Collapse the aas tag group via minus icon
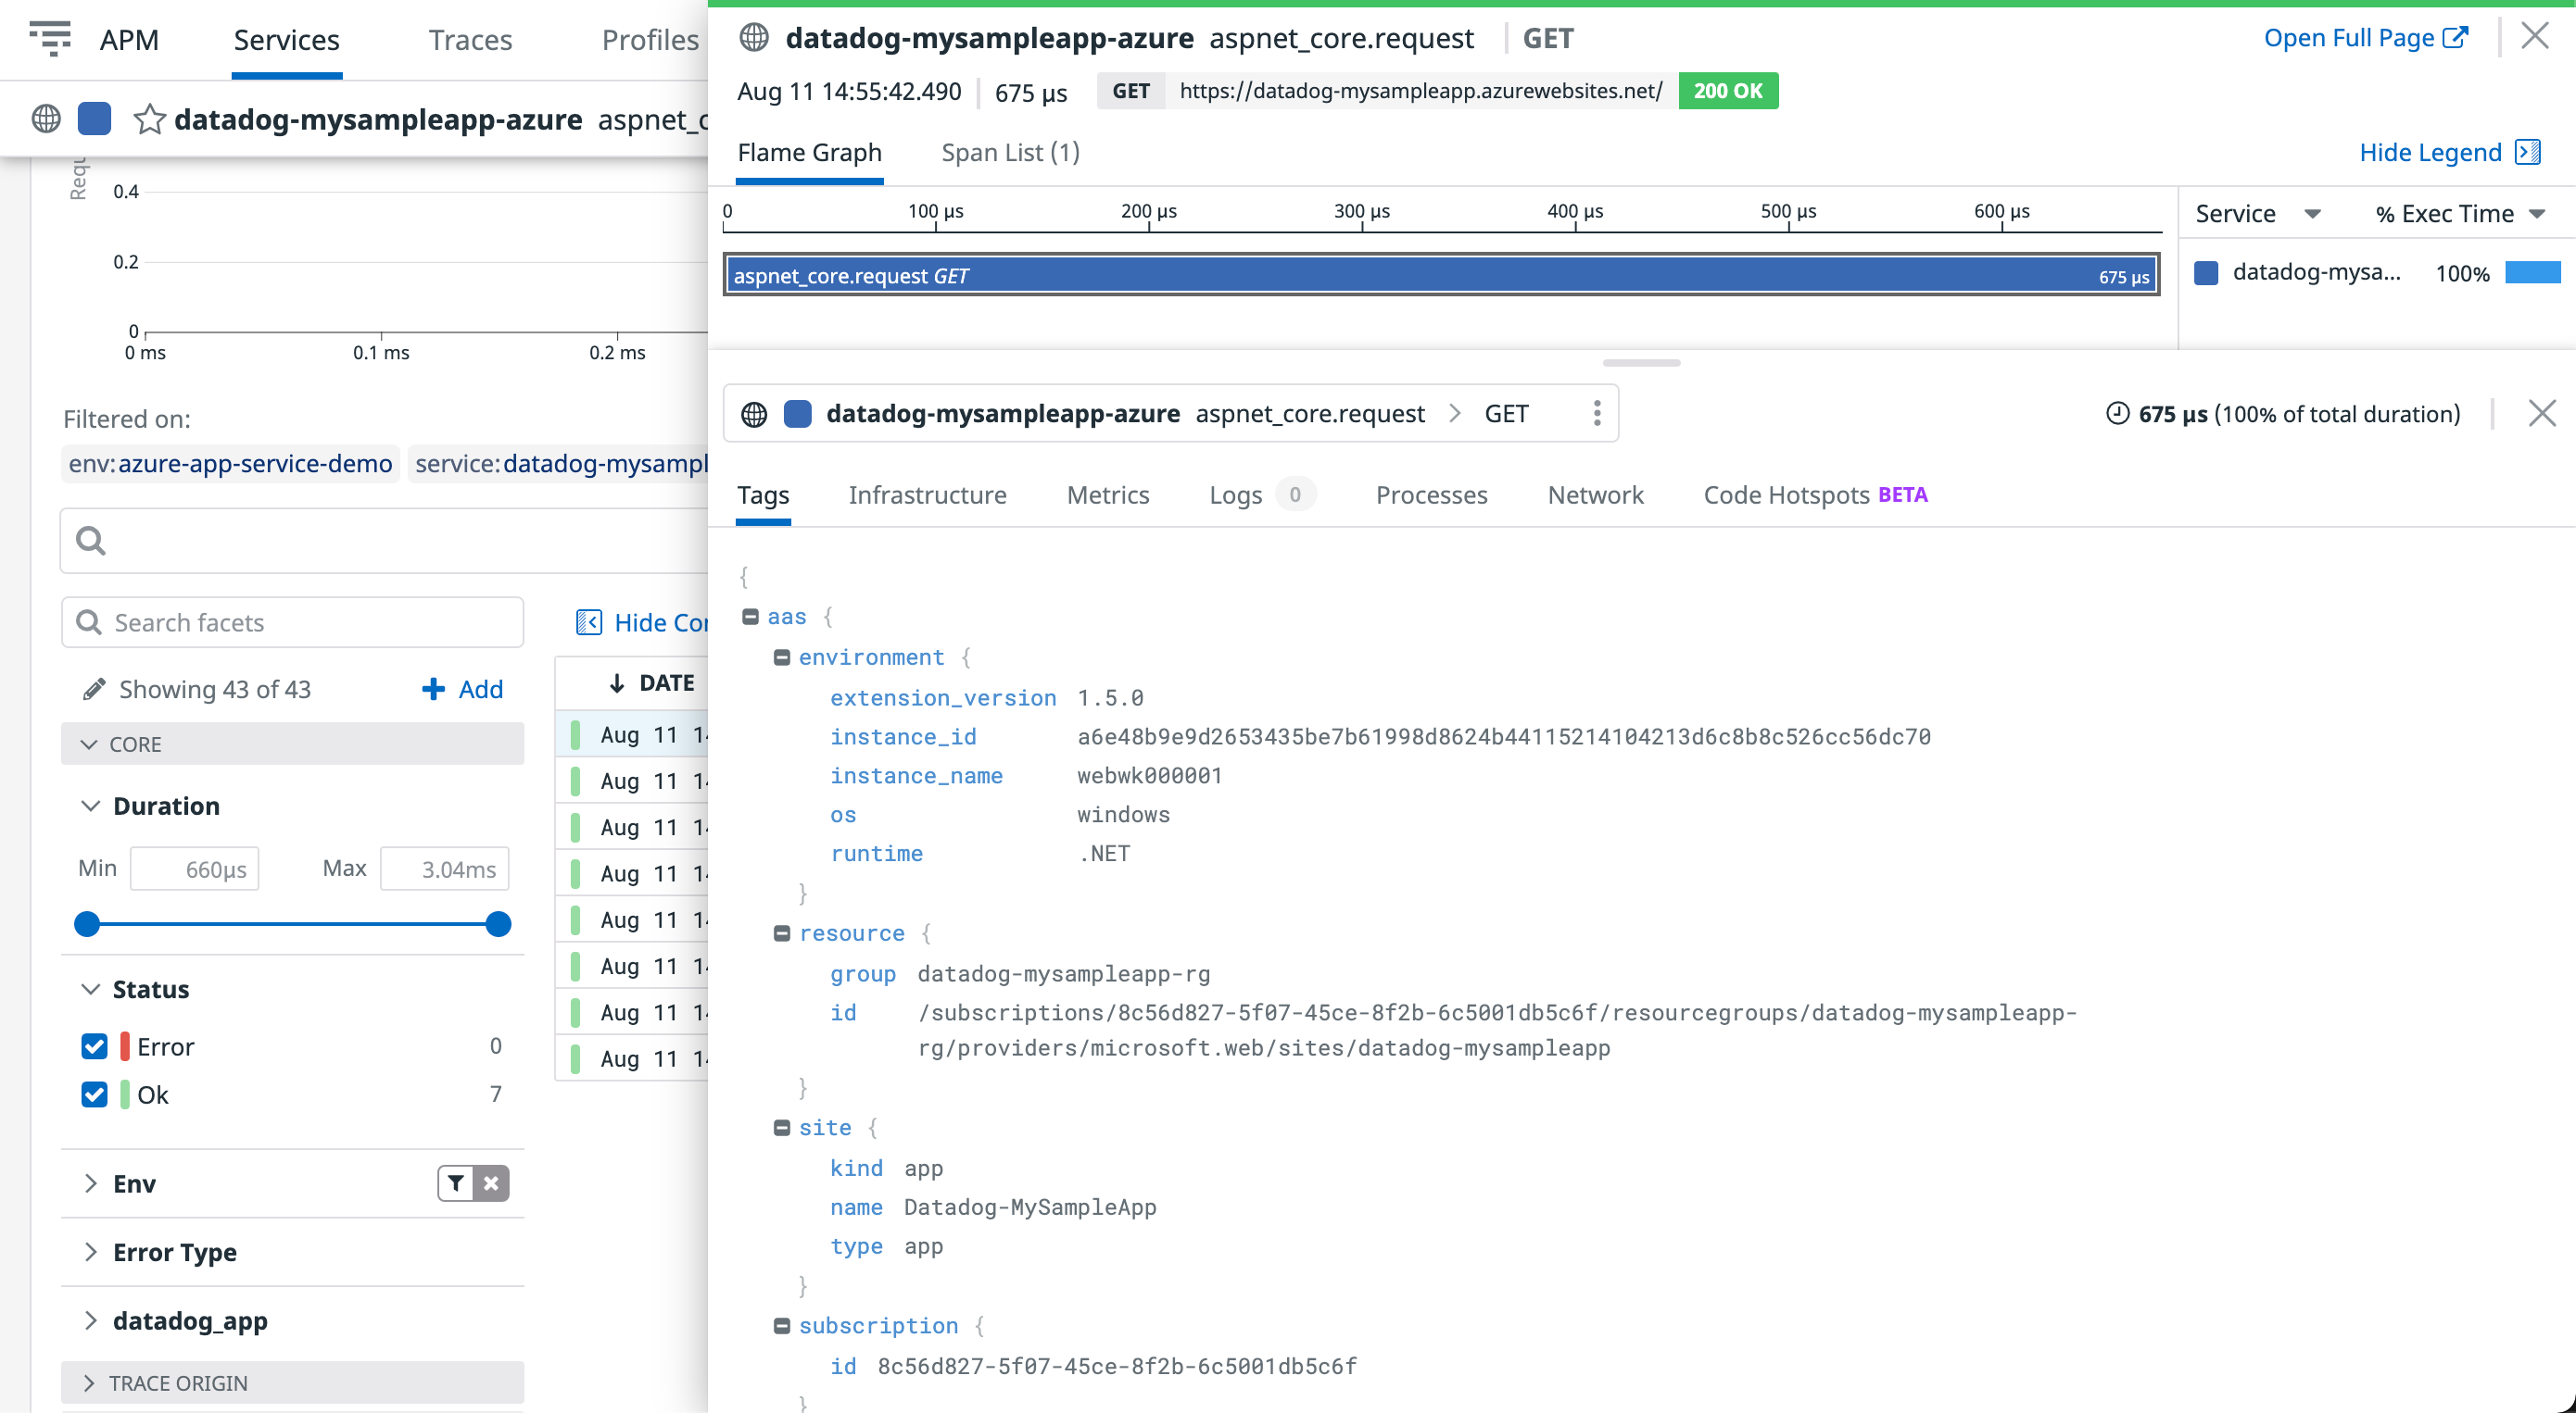Screen dimensions: 2576x1413 pyautogui.click(x=751, y=617)
